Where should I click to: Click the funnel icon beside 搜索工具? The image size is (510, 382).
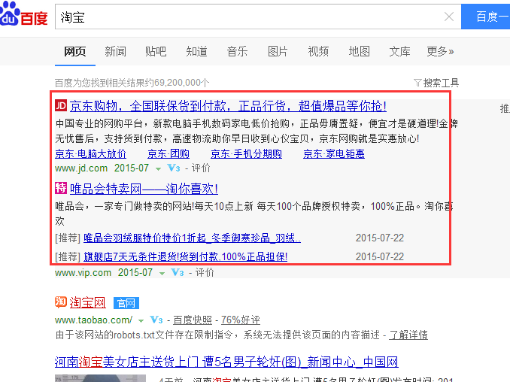[417, 83]
